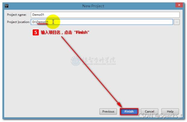Click the "Project location:" label
Image resolution: width=187 pixels, height=122 pixels.
[x=18, y=22]
